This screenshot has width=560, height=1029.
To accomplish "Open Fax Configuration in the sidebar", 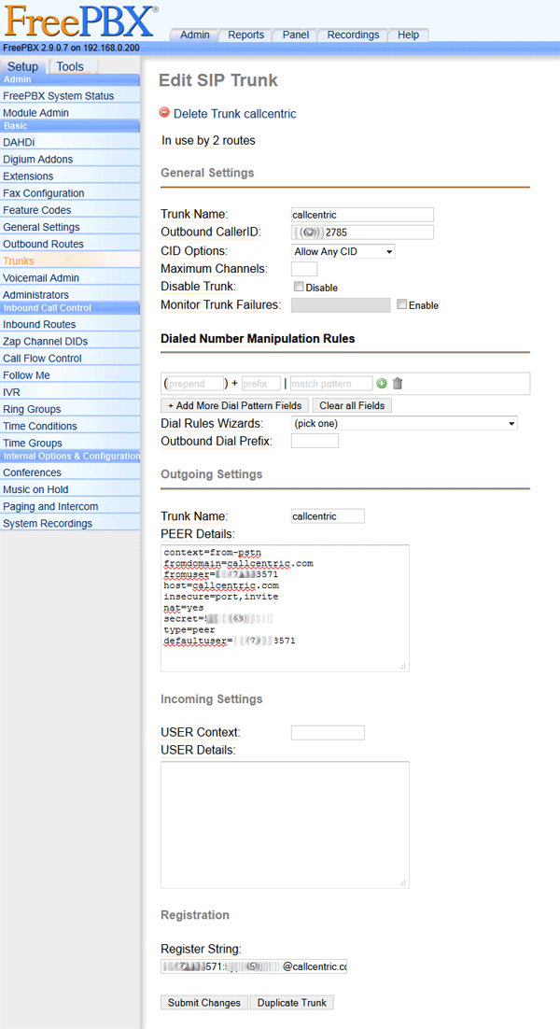I will [69, 193].
